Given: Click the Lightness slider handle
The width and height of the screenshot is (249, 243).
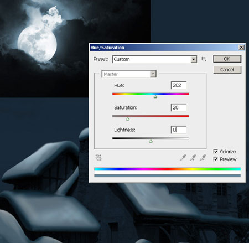Looking at the screenshot, I should [x=151, y=141].
